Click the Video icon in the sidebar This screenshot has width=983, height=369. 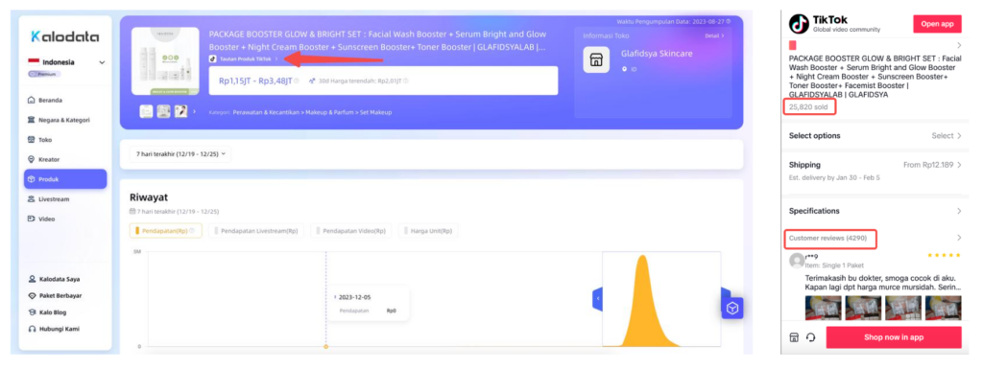coord(32,219)
